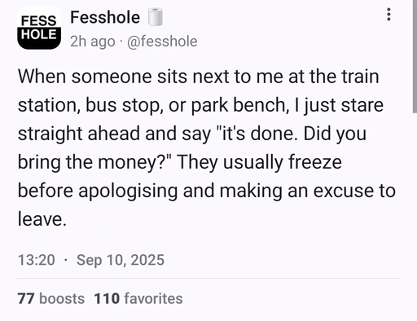Click the word "money?" in the post
Image resolution: width=417 pixels, height=321 pixels.
(x=135, y=163)
